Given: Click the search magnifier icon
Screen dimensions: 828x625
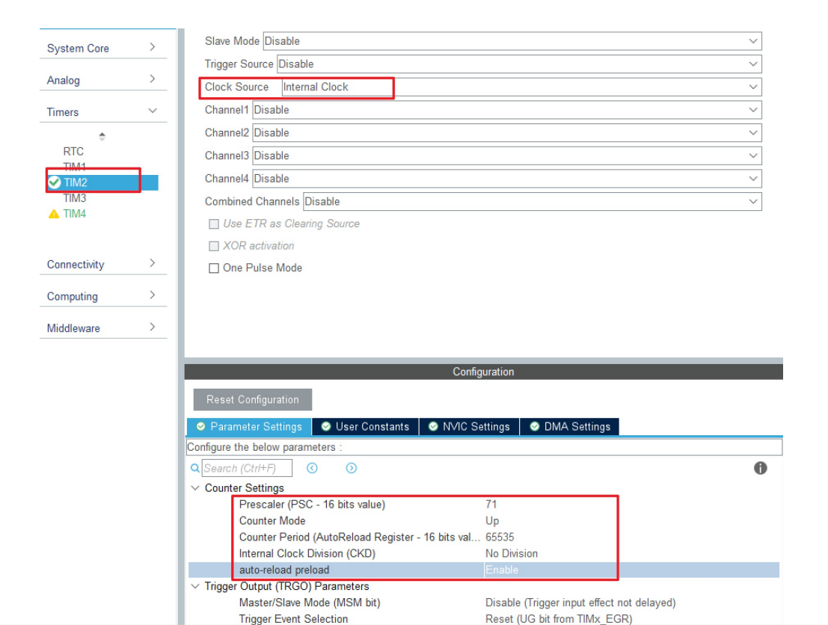Looking at the screenshot, I should [195, 468].
